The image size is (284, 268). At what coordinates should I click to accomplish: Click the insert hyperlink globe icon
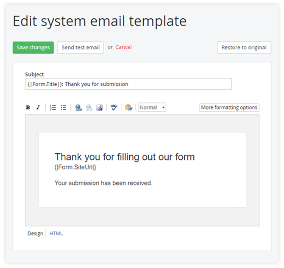(78, 107)
